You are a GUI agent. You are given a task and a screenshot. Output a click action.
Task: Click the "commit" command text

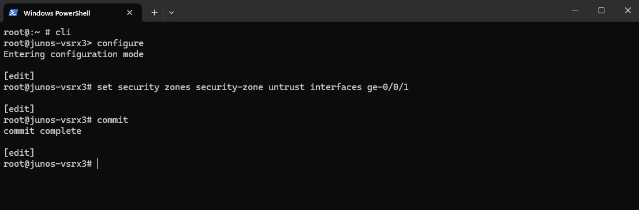113,120
